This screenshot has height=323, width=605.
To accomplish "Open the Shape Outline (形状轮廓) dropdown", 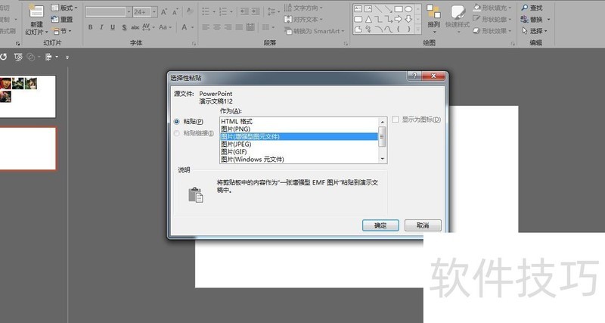I will pos(492,19).
